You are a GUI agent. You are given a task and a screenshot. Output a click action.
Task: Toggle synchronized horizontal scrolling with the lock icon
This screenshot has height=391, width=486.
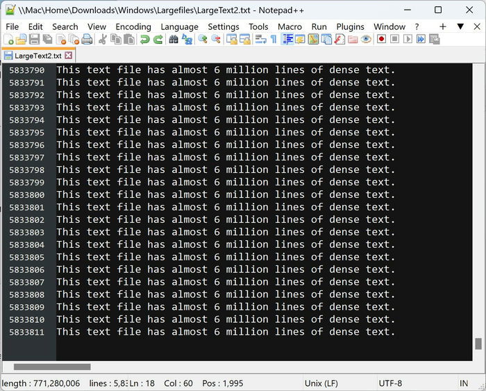tap(245, 40)
